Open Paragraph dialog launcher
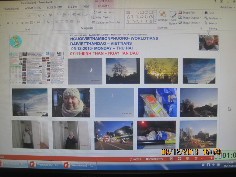236x177 pixels. [122, 28]
